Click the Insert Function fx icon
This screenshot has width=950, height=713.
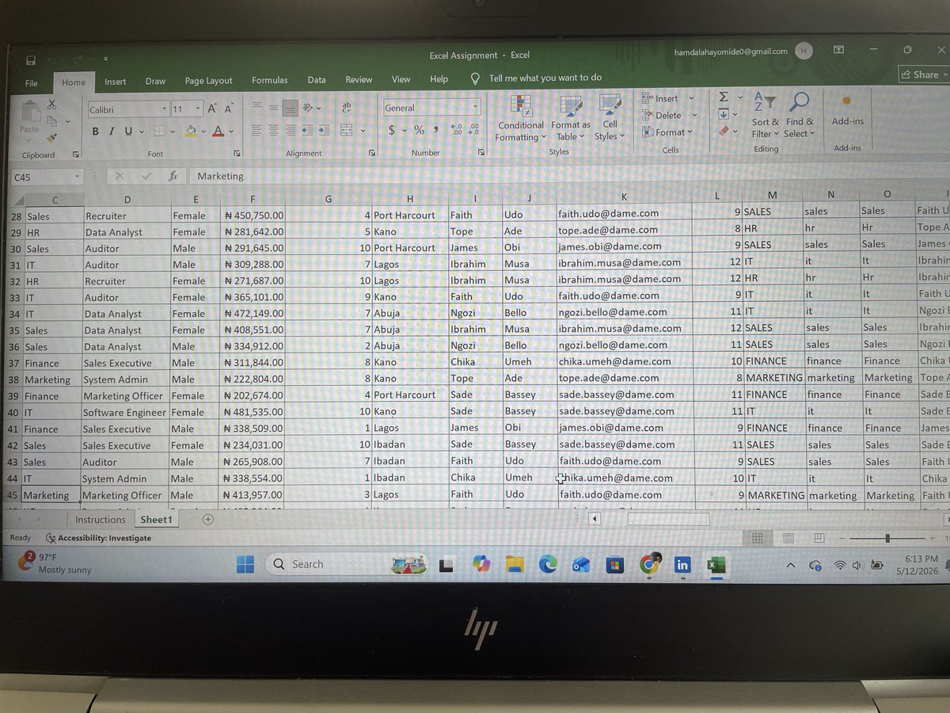point(173,177)
